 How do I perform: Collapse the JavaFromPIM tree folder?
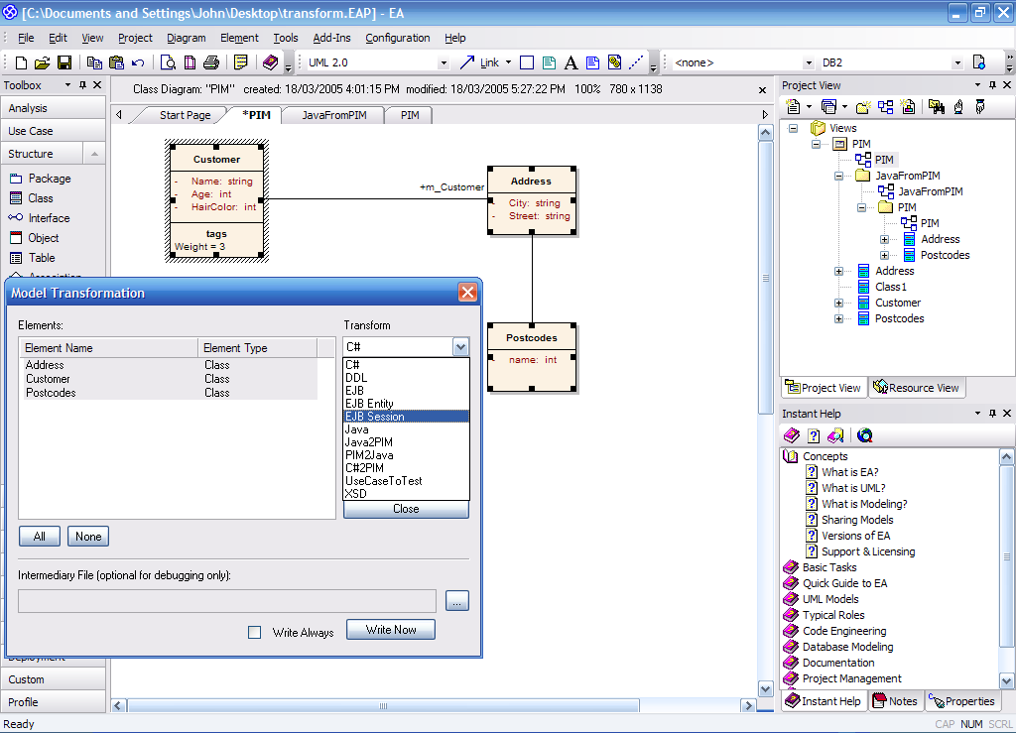tap(839, 176)
